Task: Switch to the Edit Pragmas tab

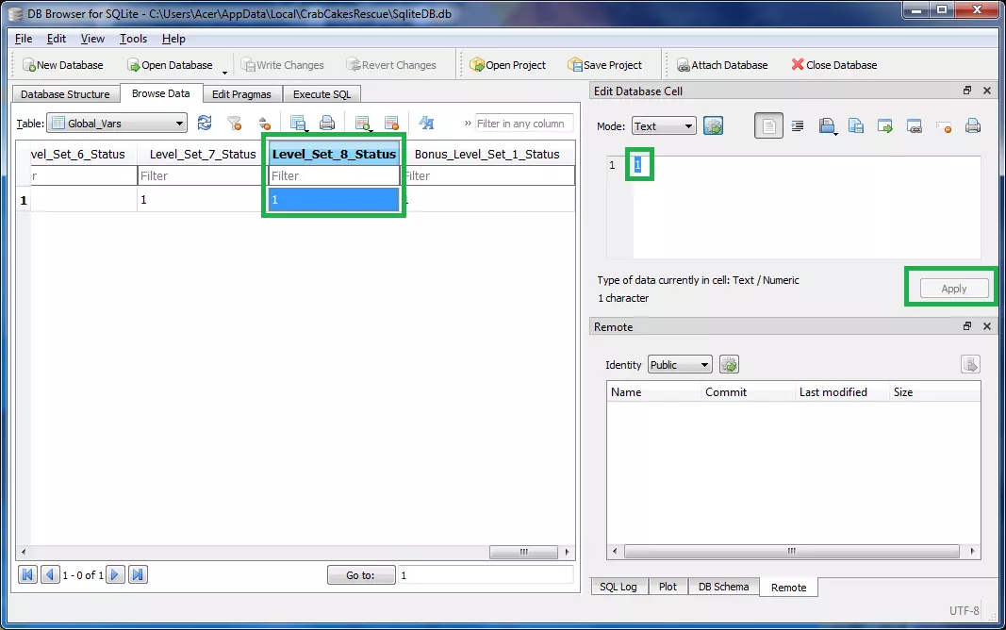Action: (x=241, y=94)
